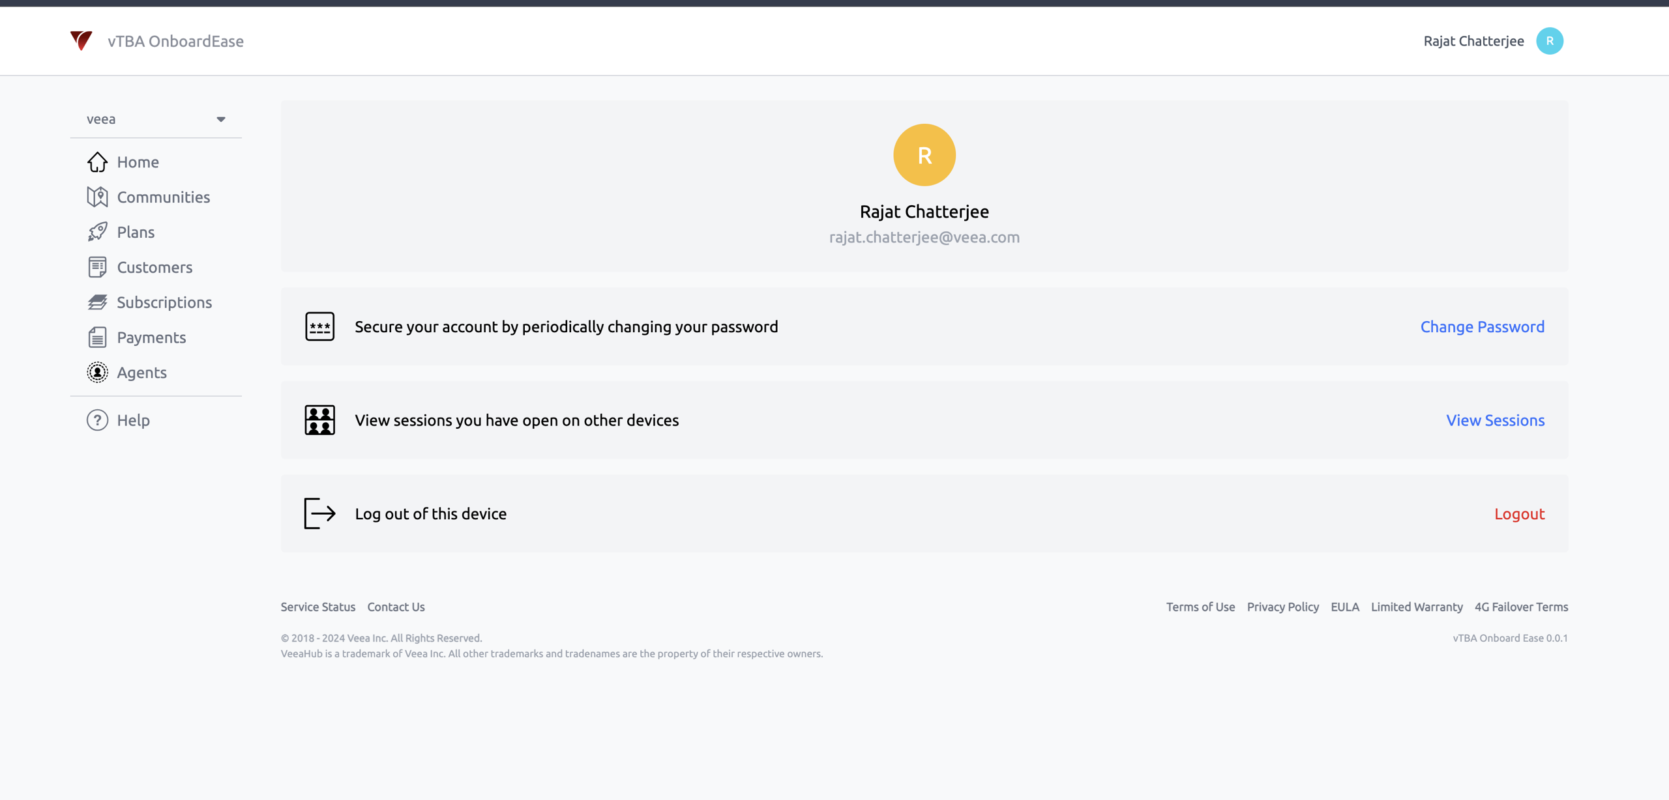Select Subscriptions from the sidebar
1669x800 pixels.
[x=164, y=302]
